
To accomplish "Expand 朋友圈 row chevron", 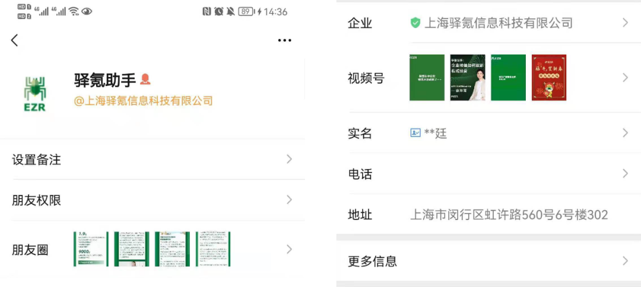I will pyautogui.click(x=290, y=250).
